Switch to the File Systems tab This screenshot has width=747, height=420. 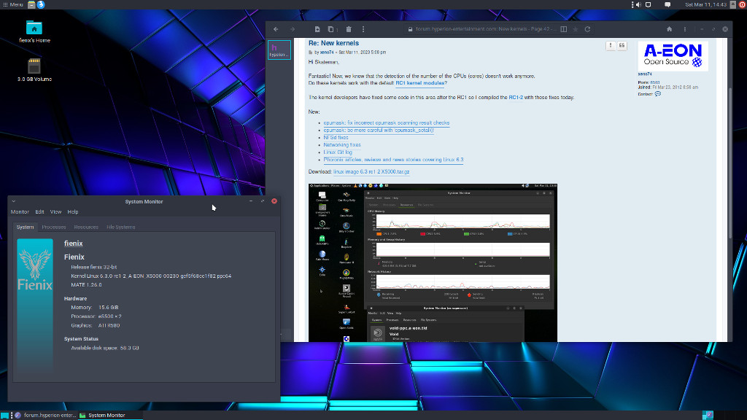pos(121,227)
